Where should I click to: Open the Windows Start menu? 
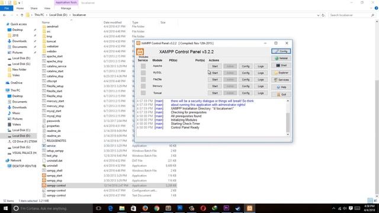coord(5,208)
